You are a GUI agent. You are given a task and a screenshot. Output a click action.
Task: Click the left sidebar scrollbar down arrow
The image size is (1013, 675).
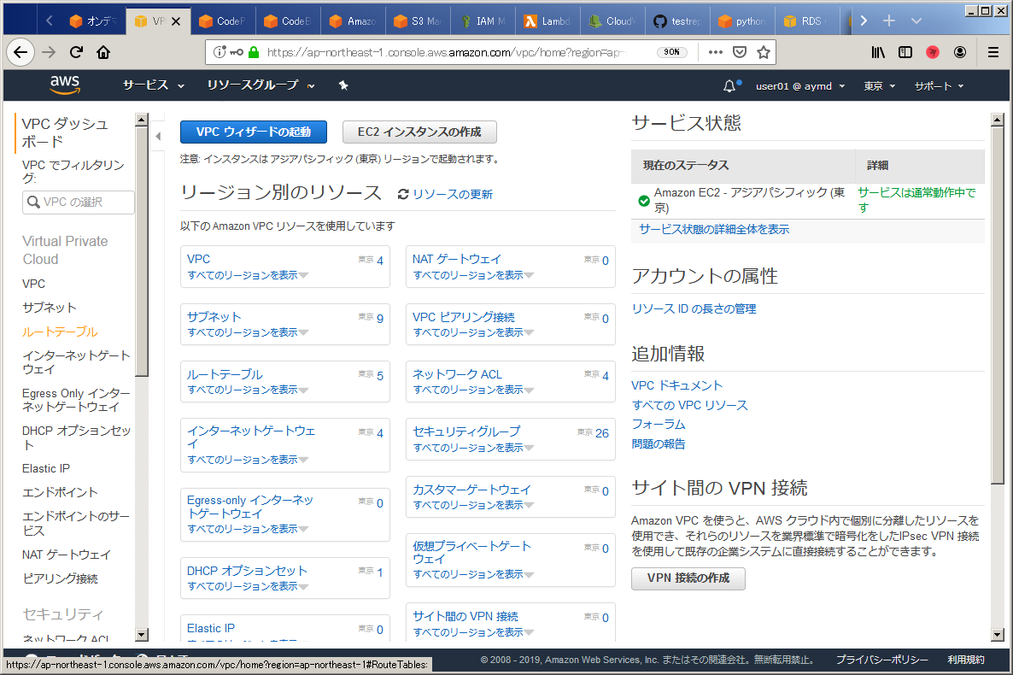pos(142,634)
